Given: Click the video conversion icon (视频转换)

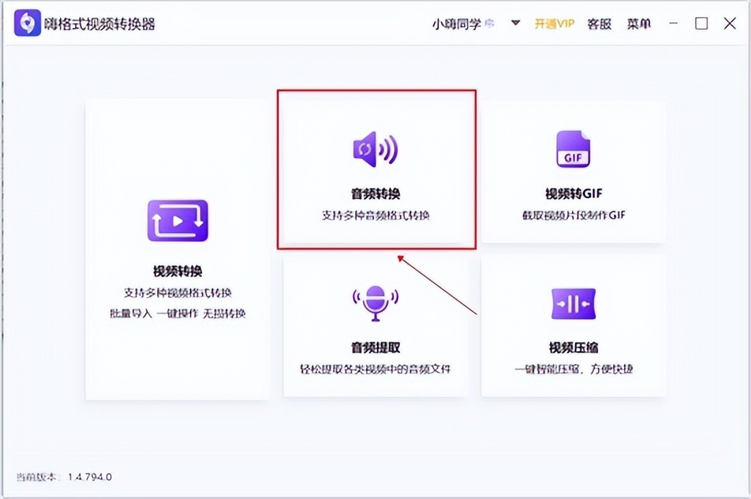Looking at the screenshot, I should tap(178, 220).
